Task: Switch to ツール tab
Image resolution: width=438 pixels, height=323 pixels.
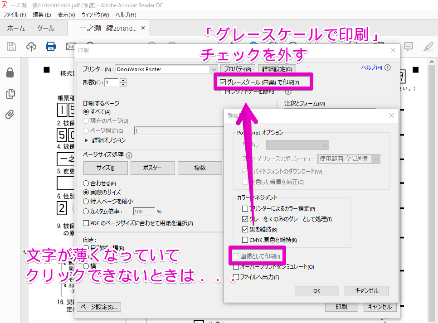Action: 46,28
